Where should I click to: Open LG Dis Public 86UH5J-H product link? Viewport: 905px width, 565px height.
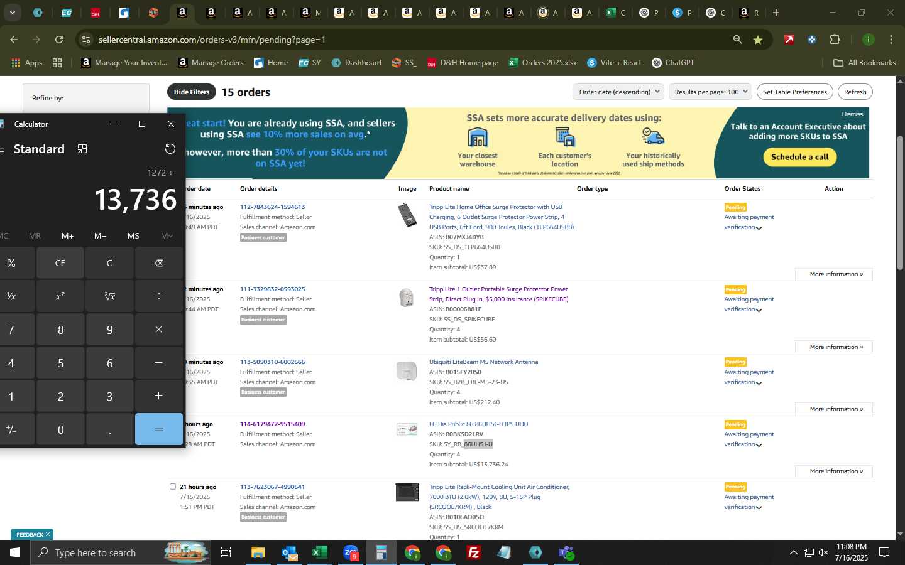coord(478,424)
